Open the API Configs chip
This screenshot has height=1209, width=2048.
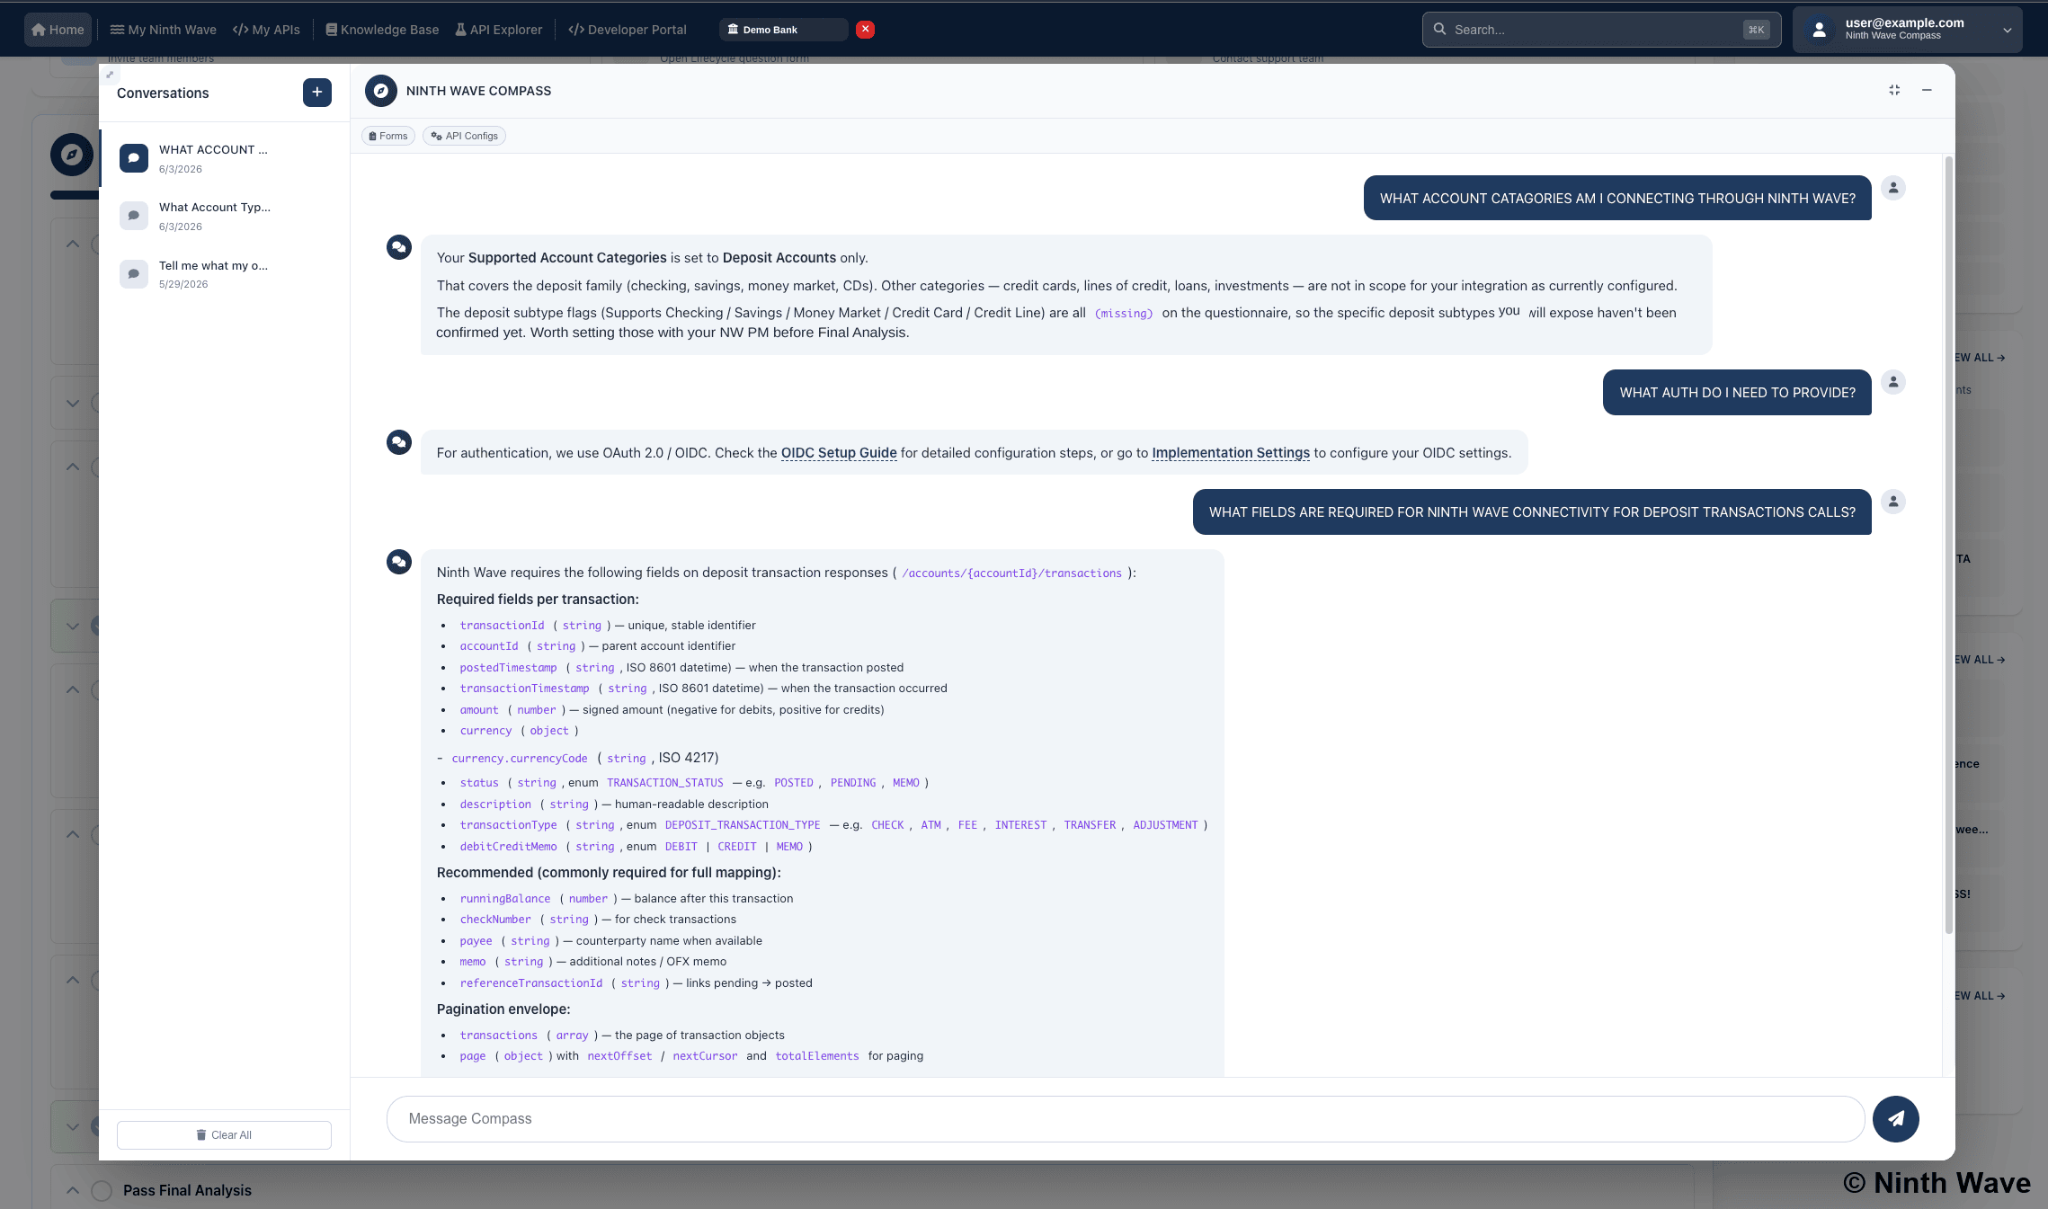464,136
